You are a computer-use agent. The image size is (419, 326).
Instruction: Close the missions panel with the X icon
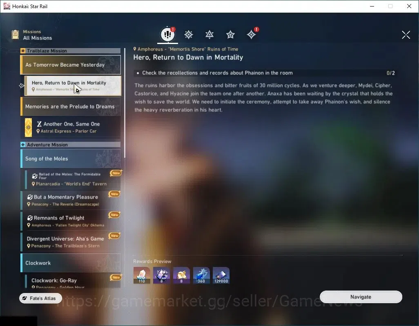click(x=406, y=35)
